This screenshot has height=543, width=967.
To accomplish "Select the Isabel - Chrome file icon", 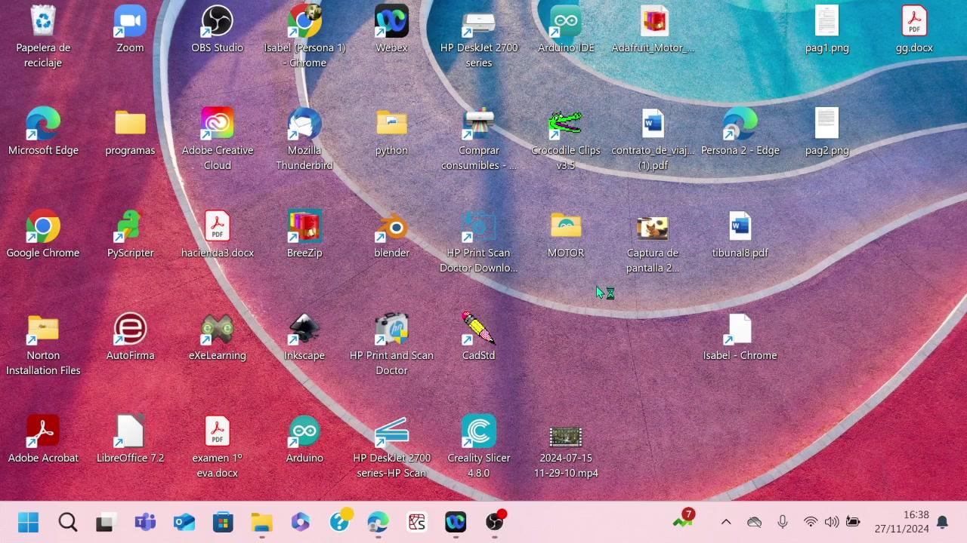I will click(740, 338).
